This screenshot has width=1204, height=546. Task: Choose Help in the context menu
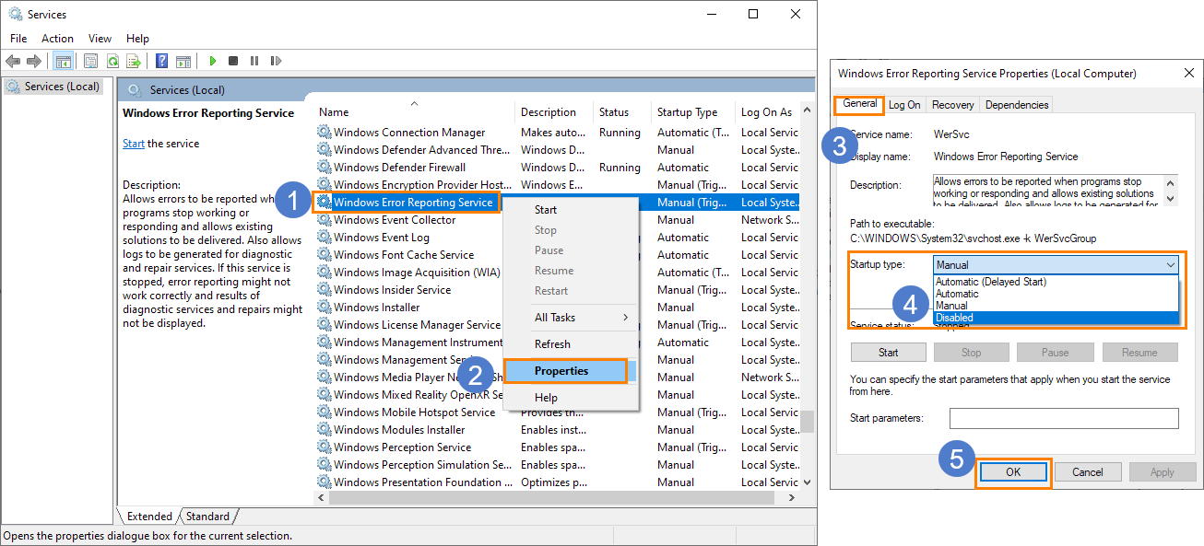570,398
